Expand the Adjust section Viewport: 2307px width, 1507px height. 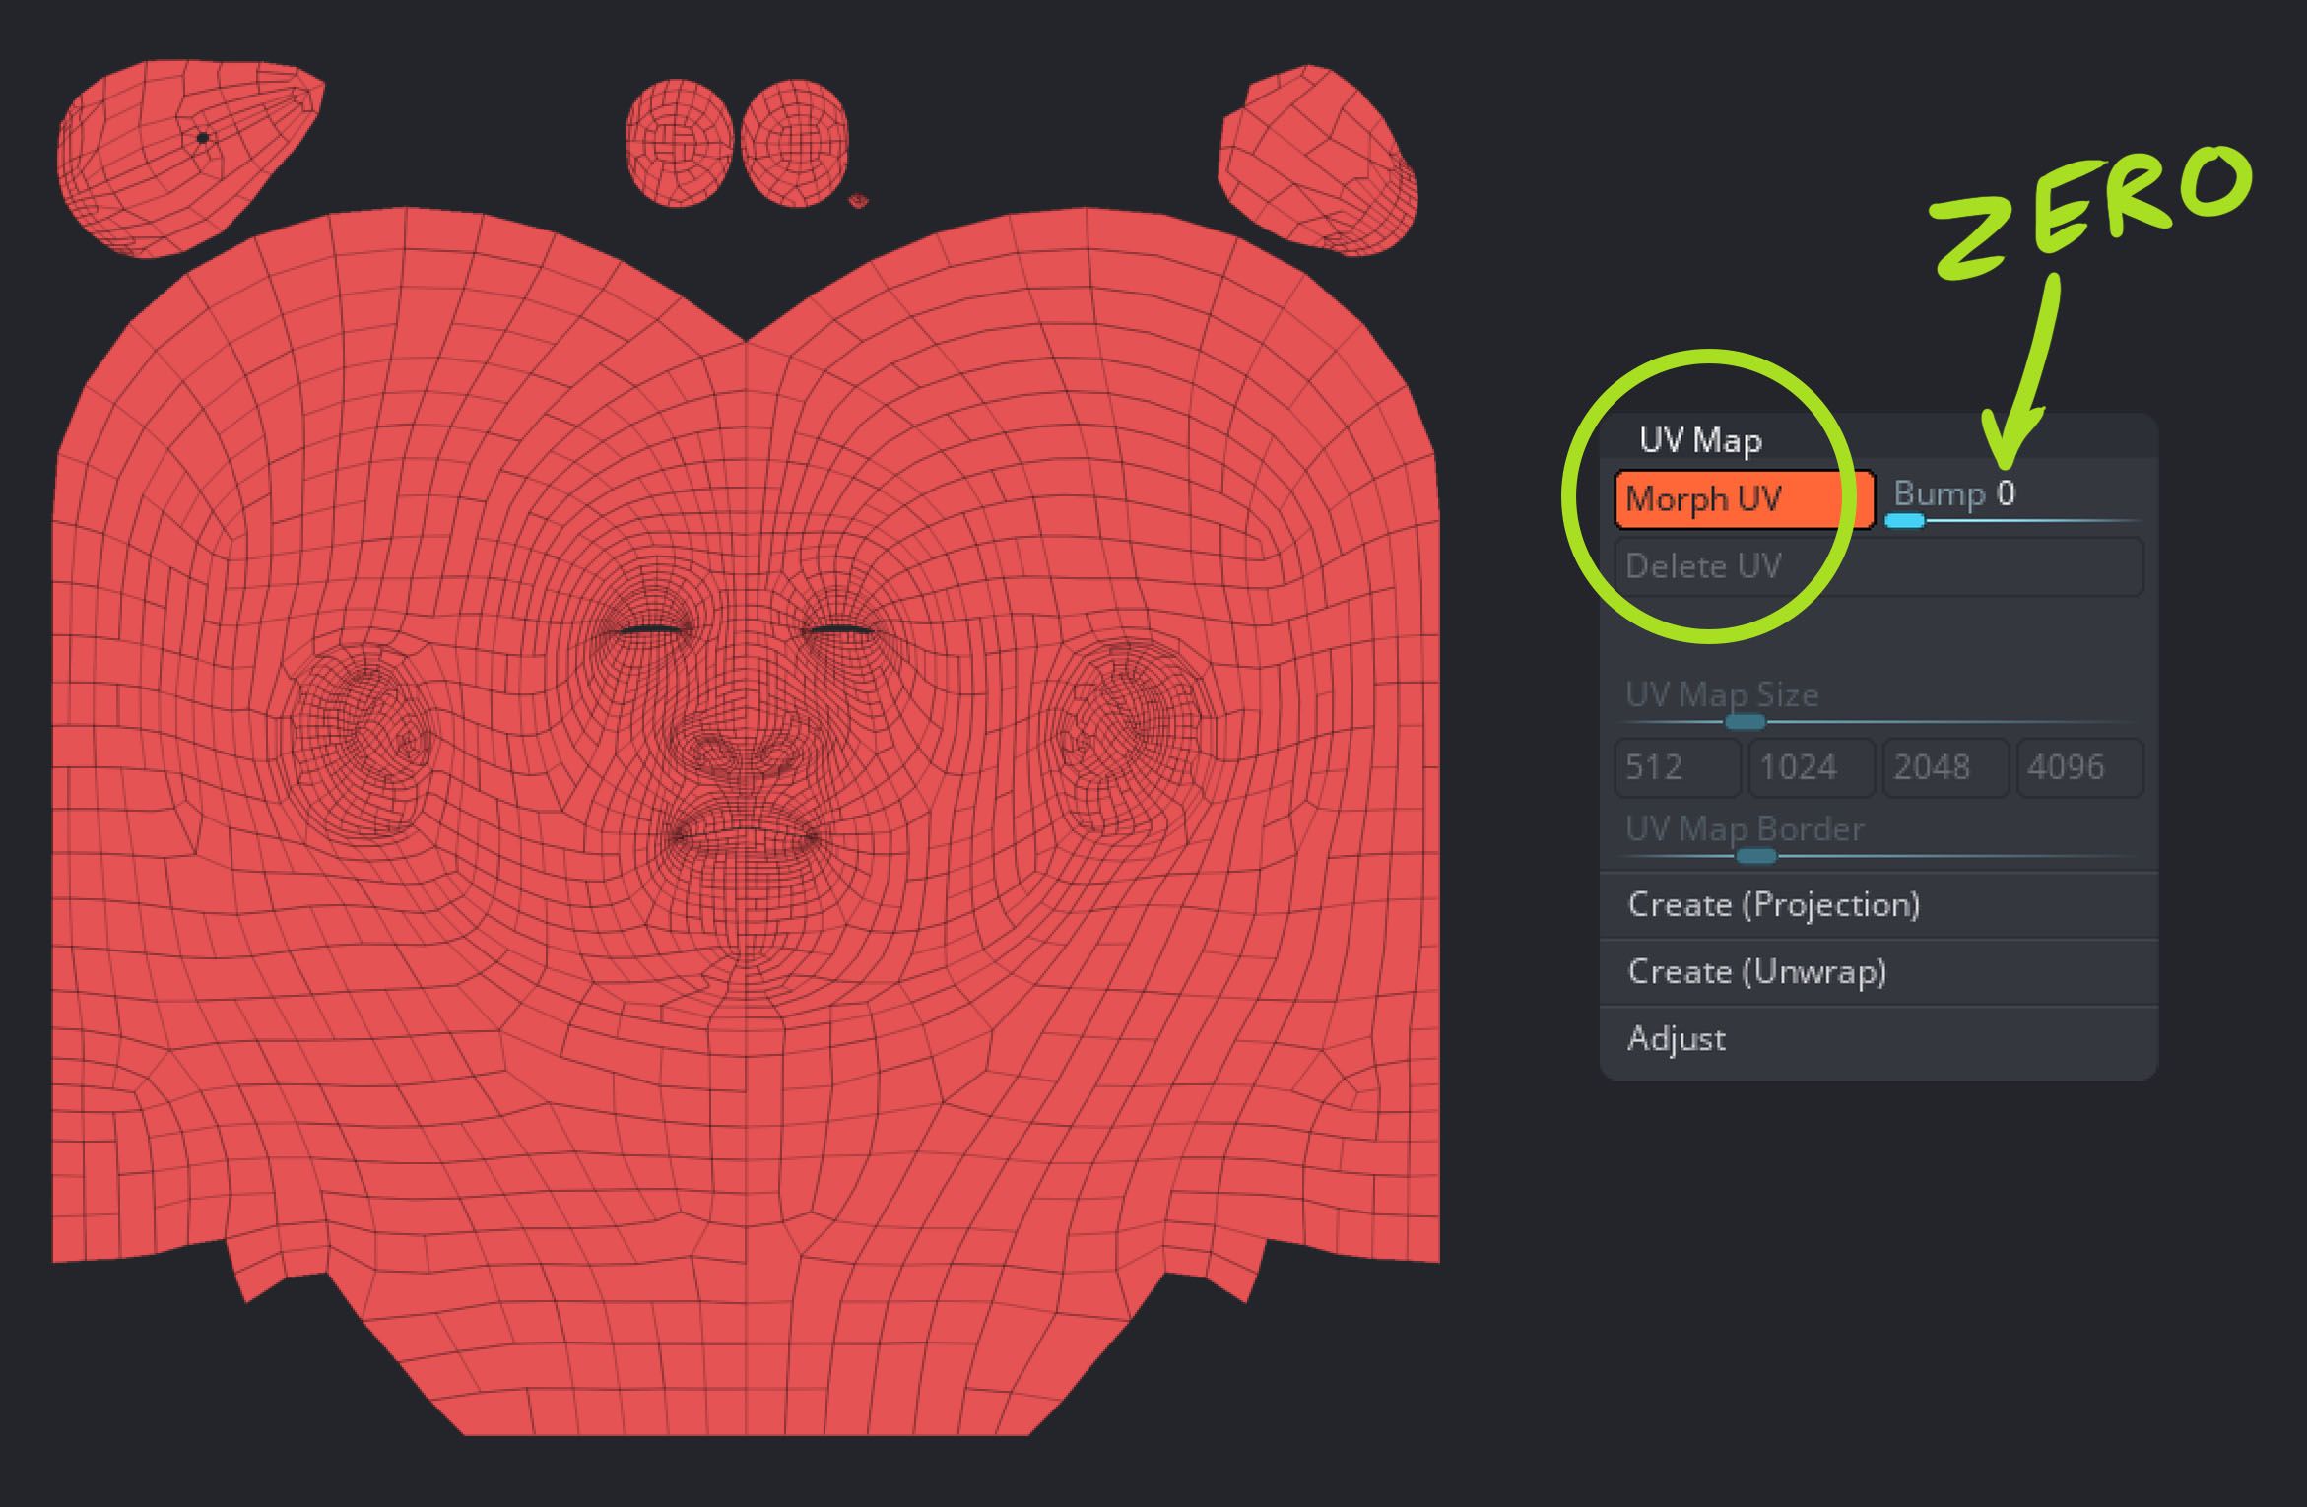pos(1677,1039)
